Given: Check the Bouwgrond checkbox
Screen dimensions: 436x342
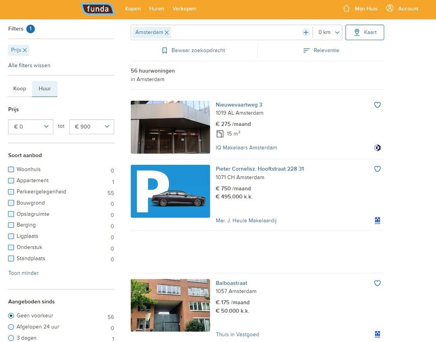Looking at the screenshot, I should point(11,203).
